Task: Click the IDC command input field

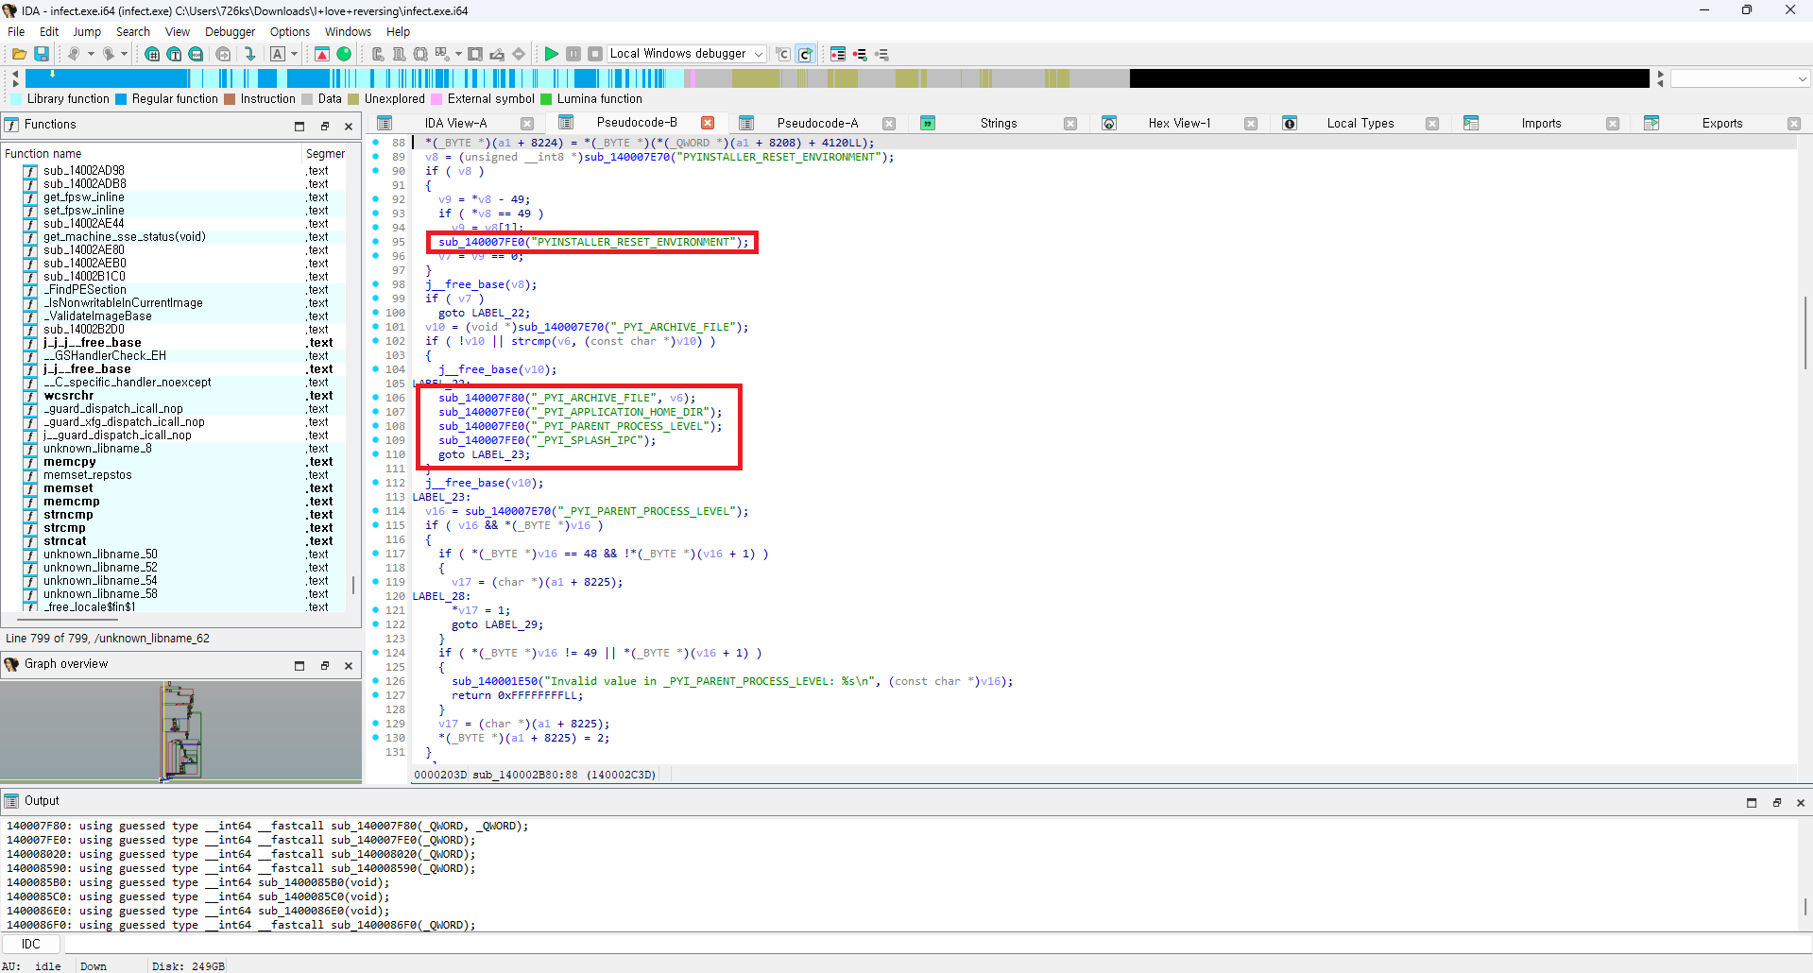Action: [x=935, y=944]
